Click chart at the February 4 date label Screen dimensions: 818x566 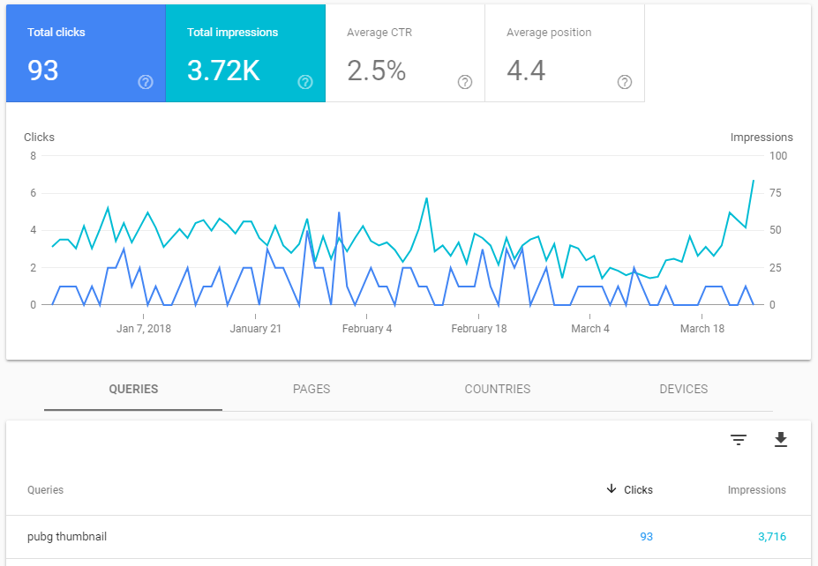click(367, 329)
